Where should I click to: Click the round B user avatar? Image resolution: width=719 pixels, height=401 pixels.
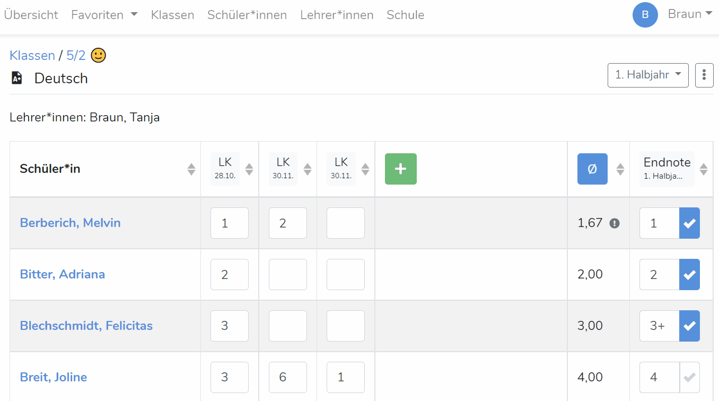pos(645,14)
